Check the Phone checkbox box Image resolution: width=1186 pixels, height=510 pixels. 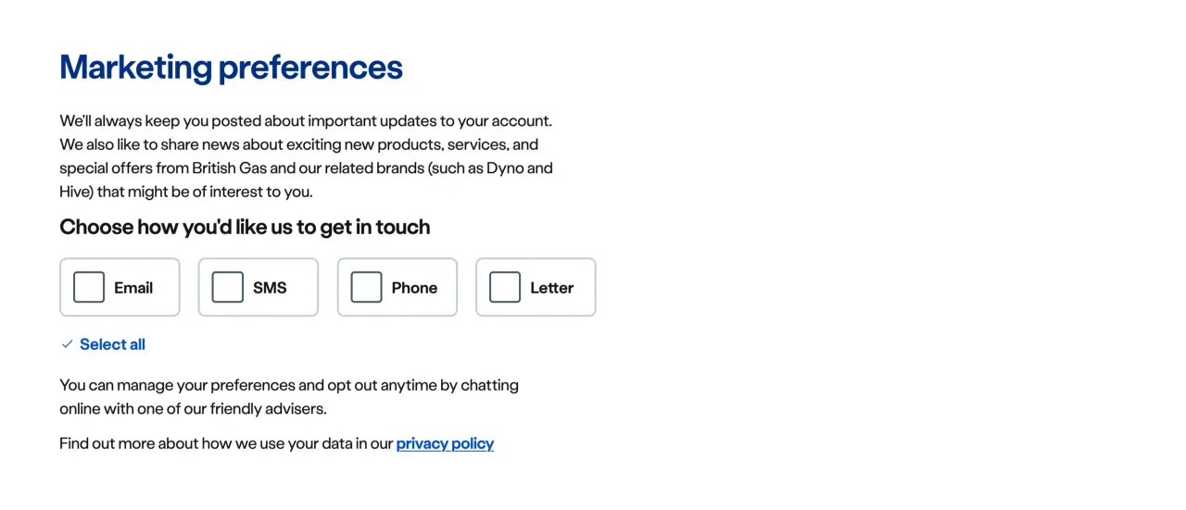[366, 287]
